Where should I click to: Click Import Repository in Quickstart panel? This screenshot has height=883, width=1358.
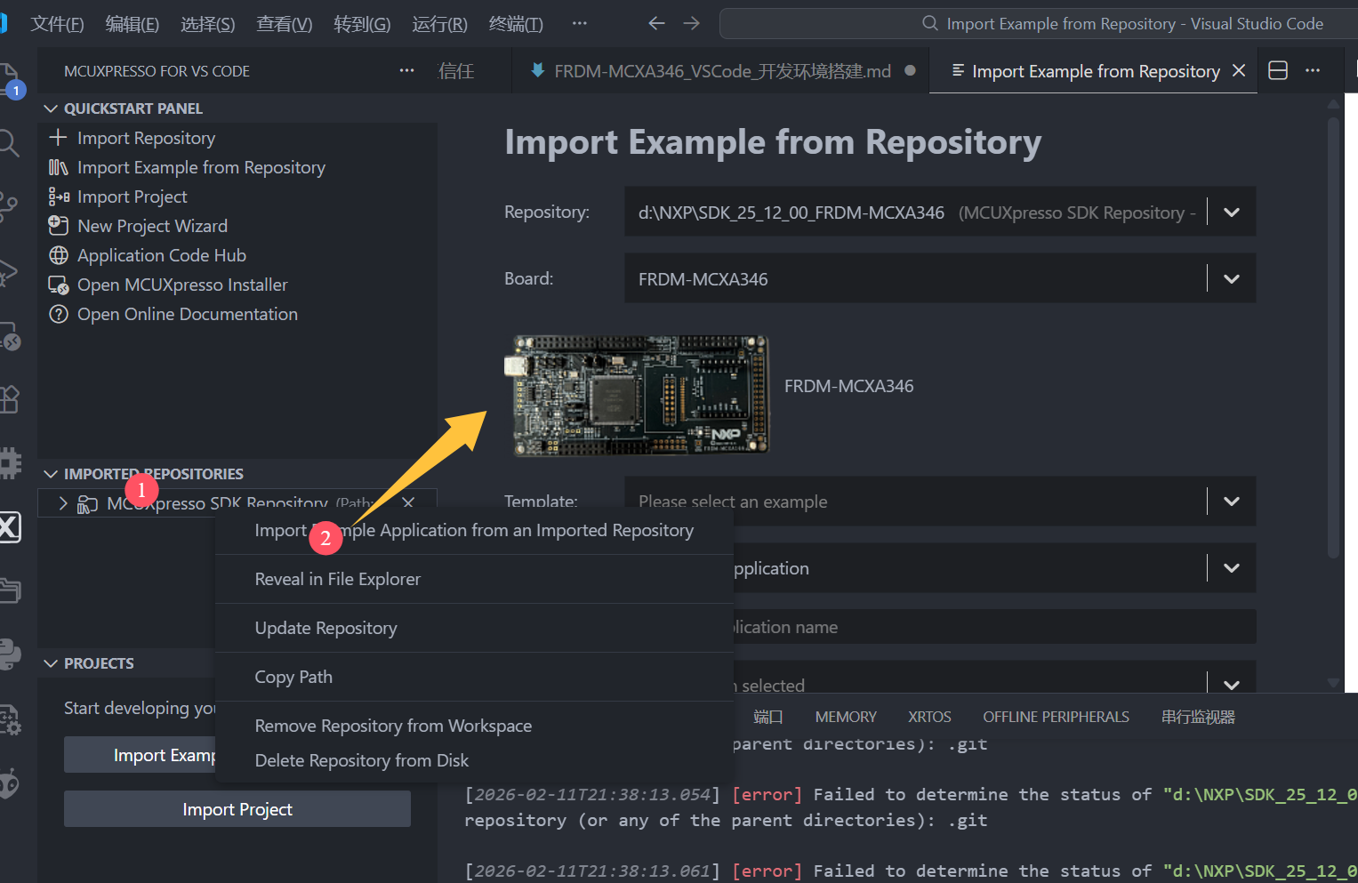click(146, 138)
